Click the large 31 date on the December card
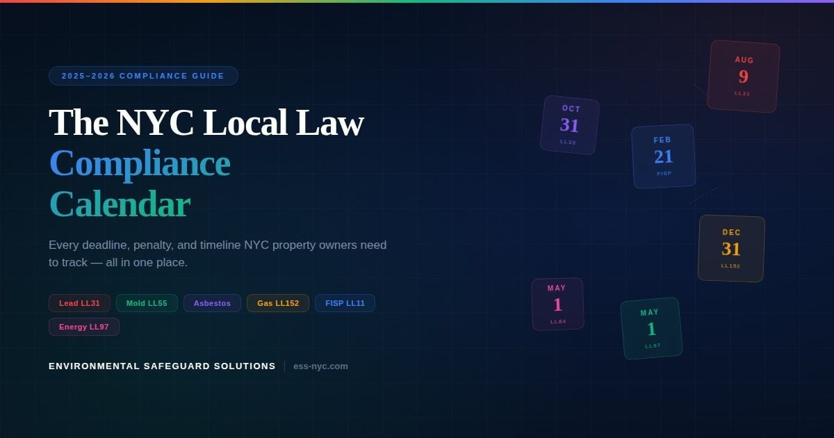 (x=730, y=248)
